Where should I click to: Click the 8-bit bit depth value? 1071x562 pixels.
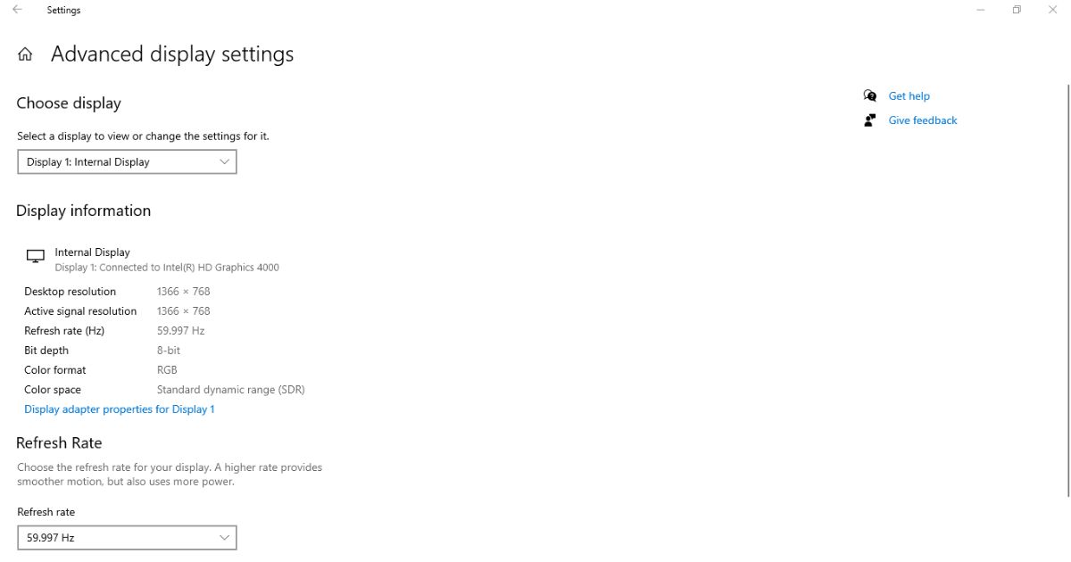(x=169, y=351)
